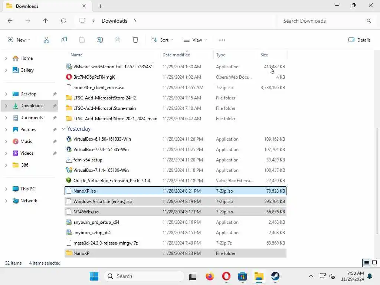This screenshot has height=285, width=380.
Task: Click the Search Downloads field
Action: [325, 21]
